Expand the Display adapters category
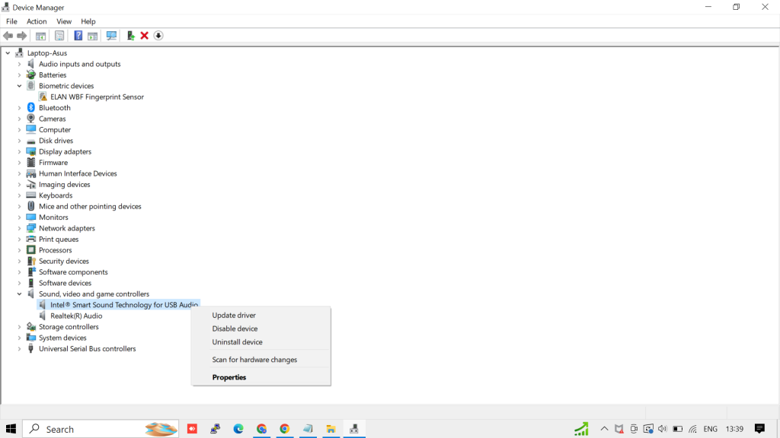 tap(20, 152)
